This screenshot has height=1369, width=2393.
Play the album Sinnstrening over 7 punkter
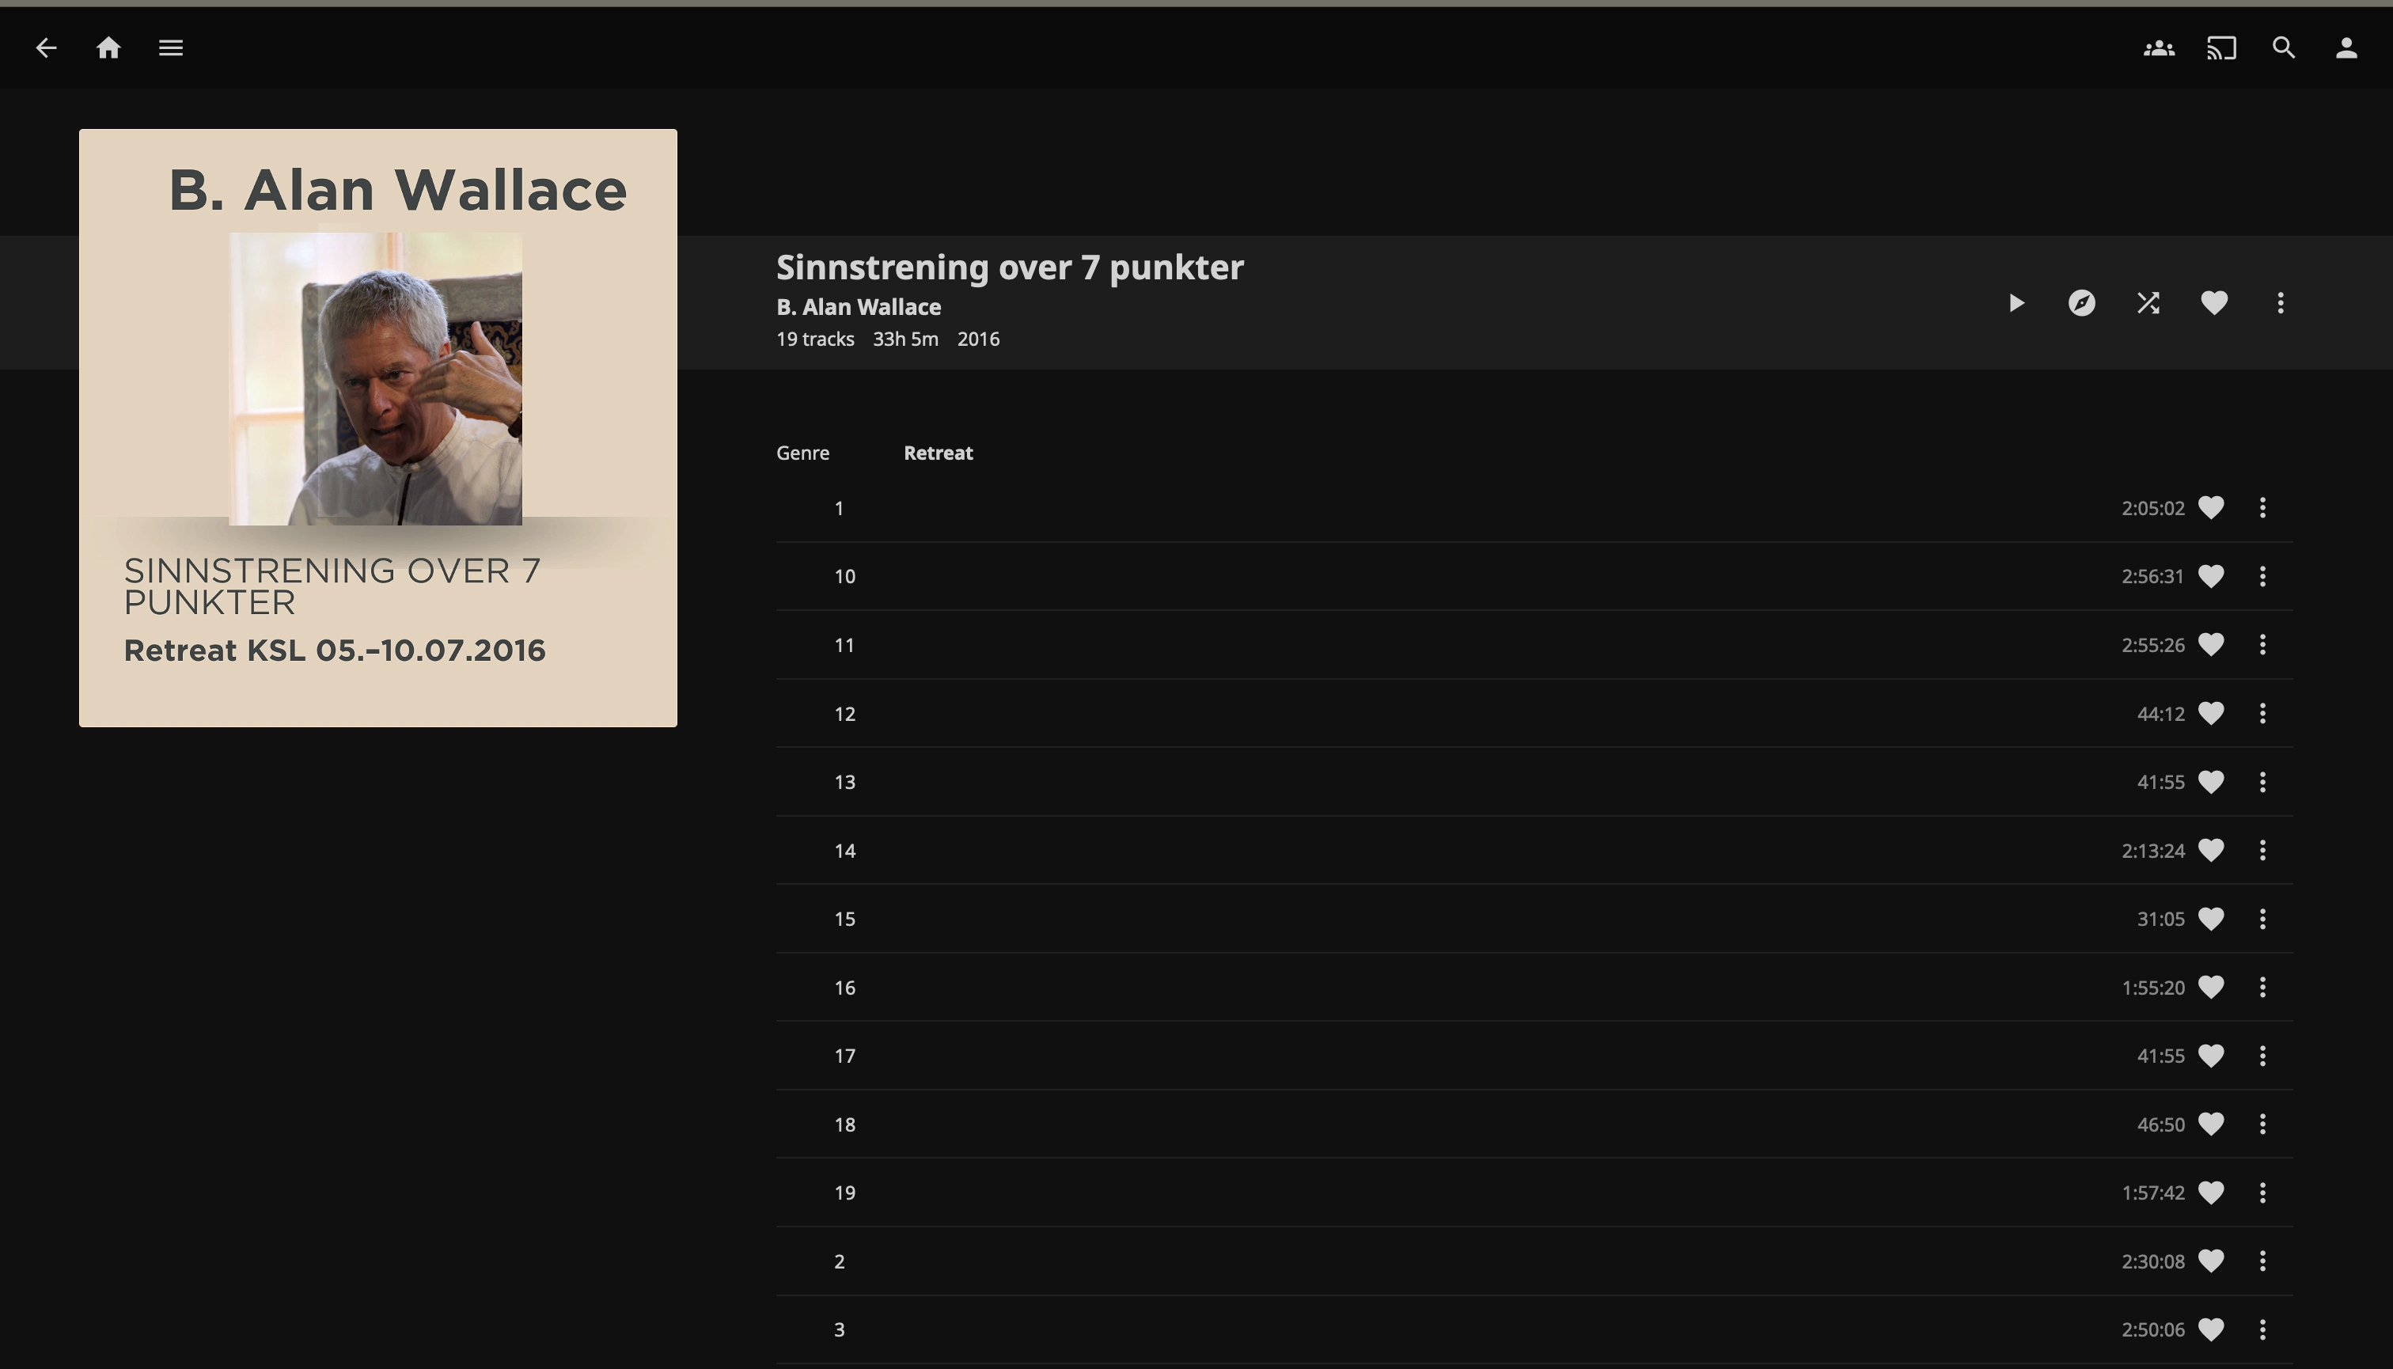pyautogui.click(x=2015, y=303)
